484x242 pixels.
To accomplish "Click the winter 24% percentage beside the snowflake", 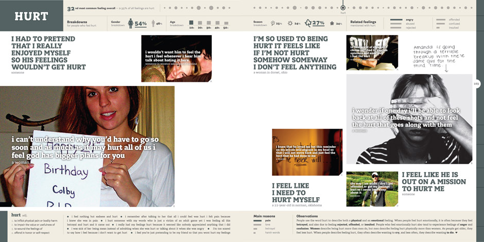I will [339, 24].
